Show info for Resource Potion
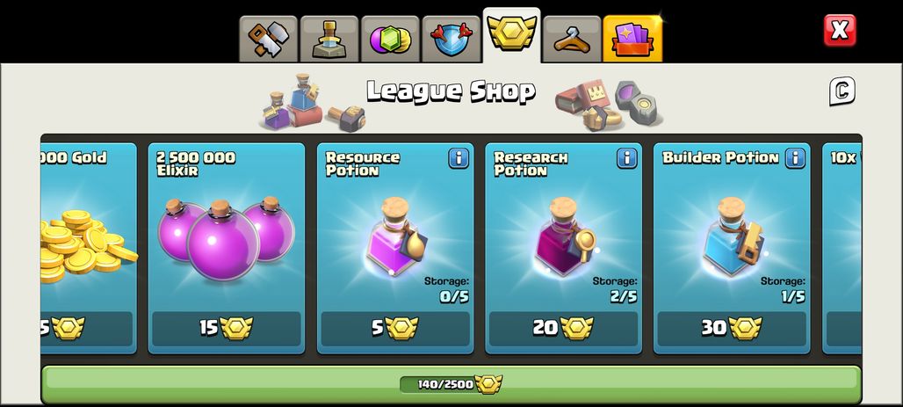903x407 pixels. click(459, 158)
